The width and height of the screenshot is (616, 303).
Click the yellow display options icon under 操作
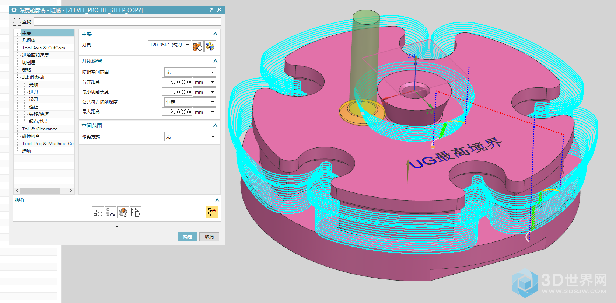coord(212,212)
